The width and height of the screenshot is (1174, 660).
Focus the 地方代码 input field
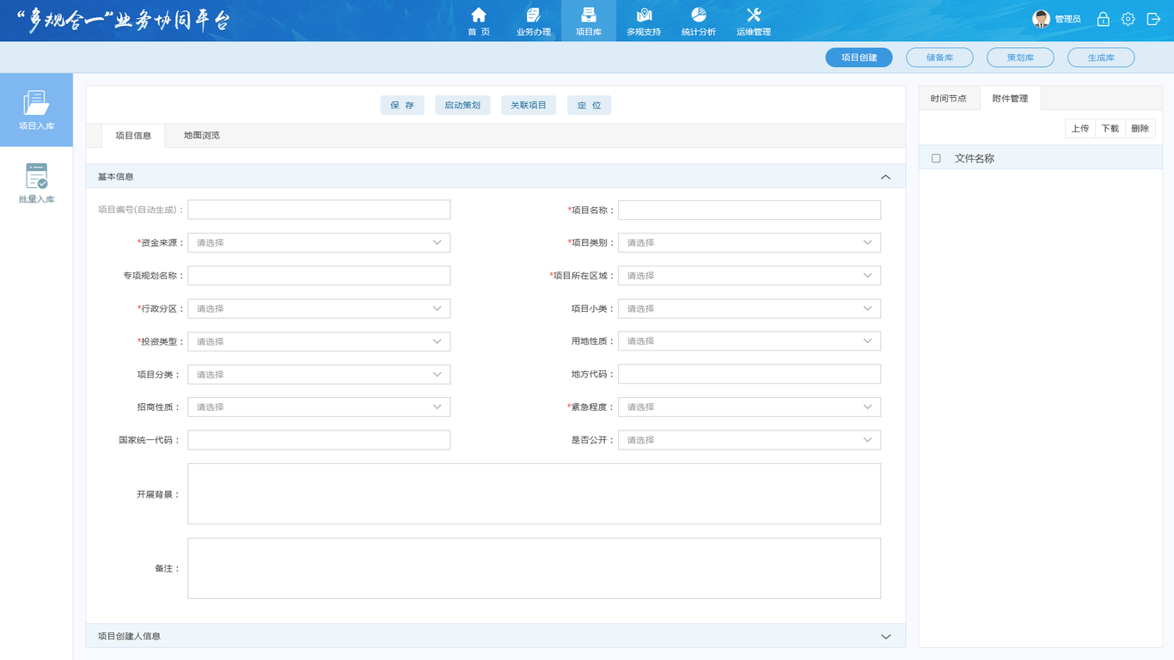coord(749,375)
